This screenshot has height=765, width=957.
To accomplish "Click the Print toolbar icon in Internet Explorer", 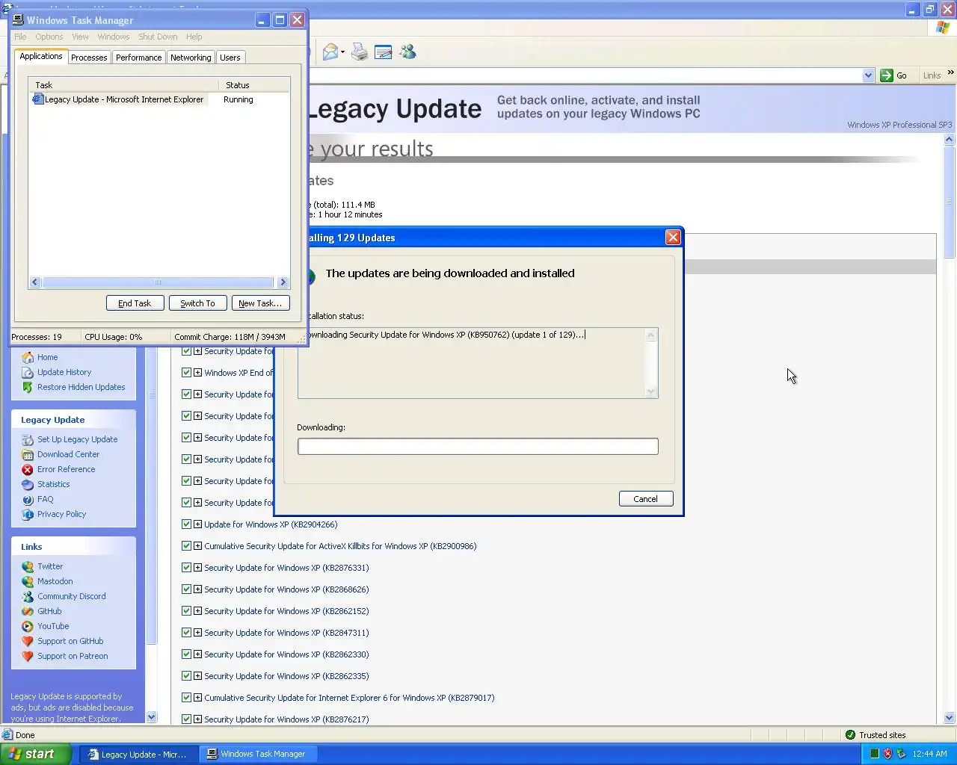I will click(360, 52).
